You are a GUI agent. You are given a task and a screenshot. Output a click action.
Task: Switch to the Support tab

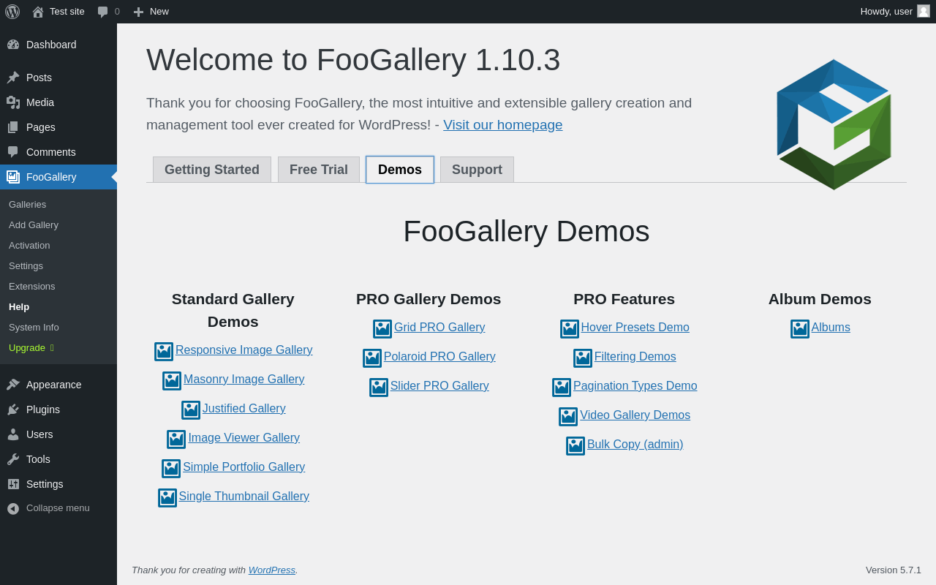pyautogui.click(x=477, y=170)
